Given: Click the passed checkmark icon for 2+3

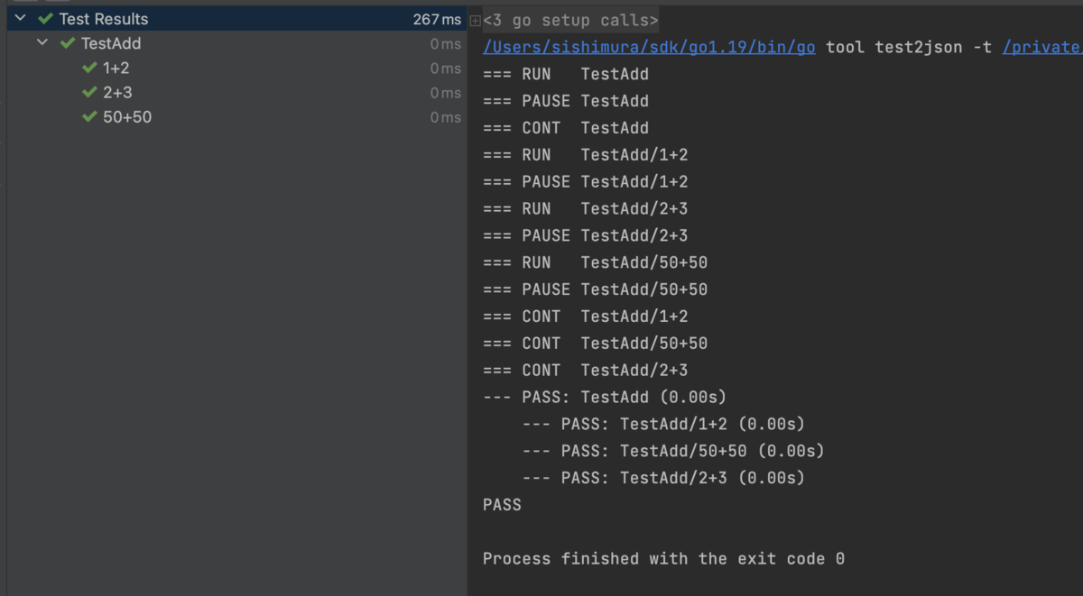Looking at the screenshot, I should click(x=88, y=92).
